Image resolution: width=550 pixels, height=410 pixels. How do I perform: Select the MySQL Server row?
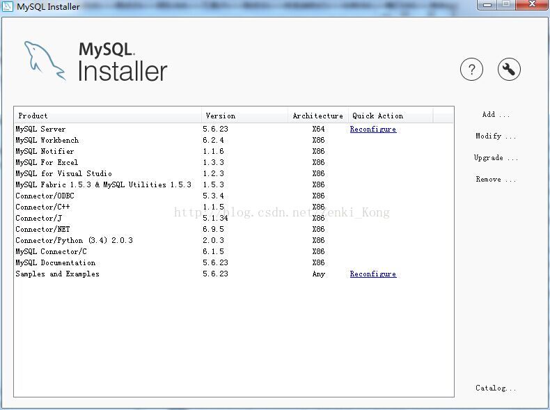tap(234, 129)
